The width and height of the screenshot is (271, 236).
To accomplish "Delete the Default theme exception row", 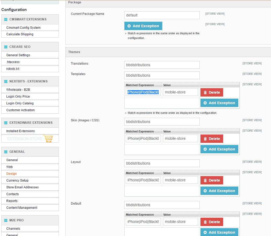I will (212, 222).
